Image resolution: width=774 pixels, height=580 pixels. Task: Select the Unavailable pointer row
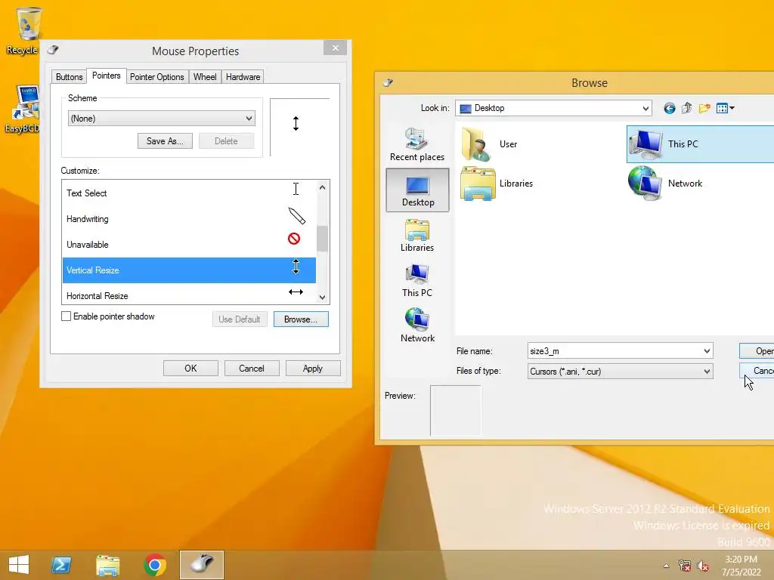coord(189,245)
